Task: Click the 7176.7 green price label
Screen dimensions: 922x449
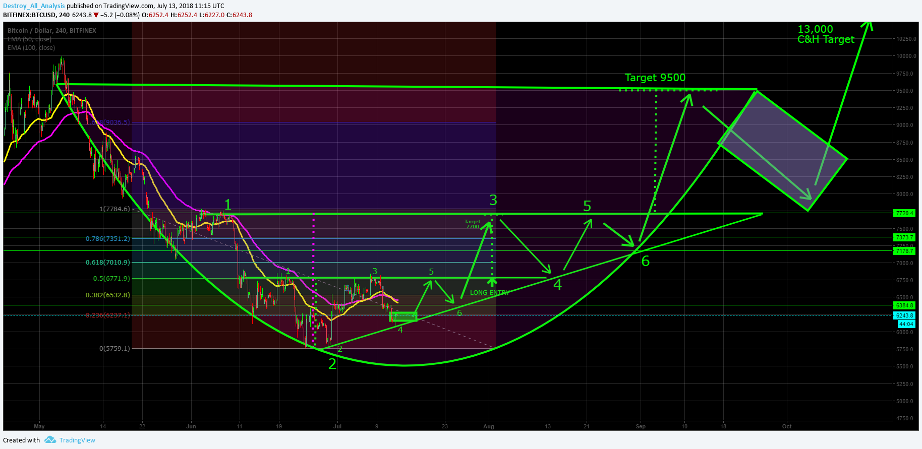Action: (903, 251)
